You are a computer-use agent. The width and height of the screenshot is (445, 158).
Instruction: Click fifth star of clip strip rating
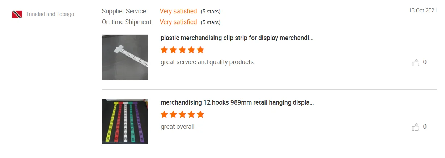[200, 50]
